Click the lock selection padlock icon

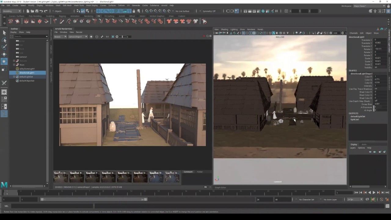pyautogui.click(x=134, y=11)
